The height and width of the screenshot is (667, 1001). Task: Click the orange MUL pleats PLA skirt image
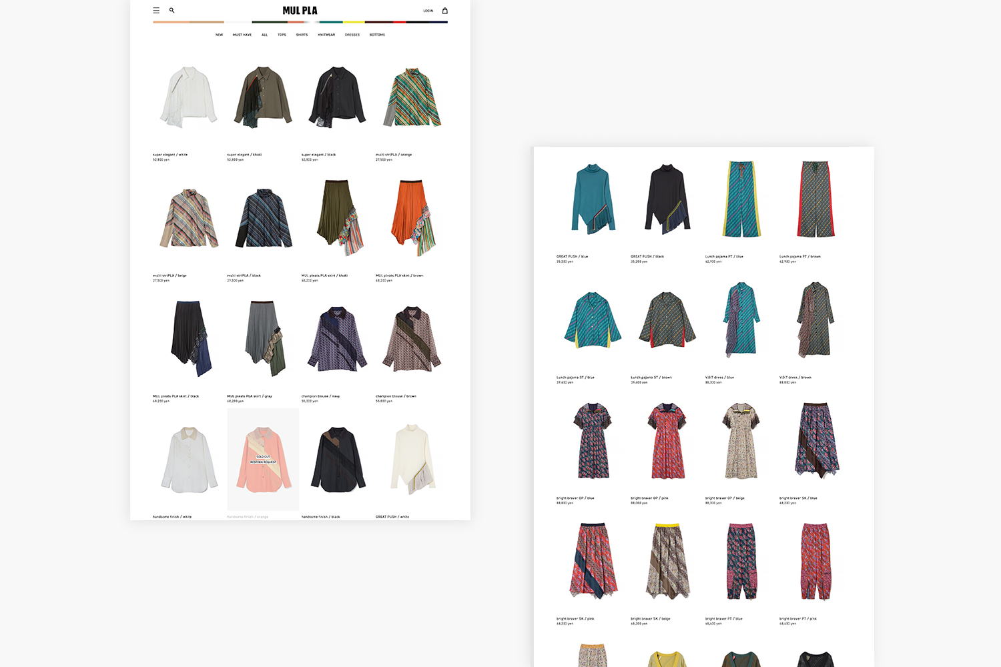pos(412,217)
